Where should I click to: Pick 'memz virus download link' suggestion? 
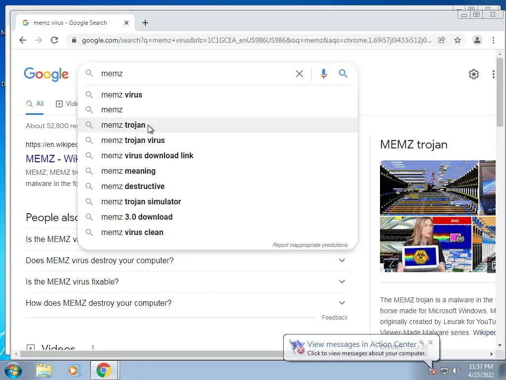point(218,155)
